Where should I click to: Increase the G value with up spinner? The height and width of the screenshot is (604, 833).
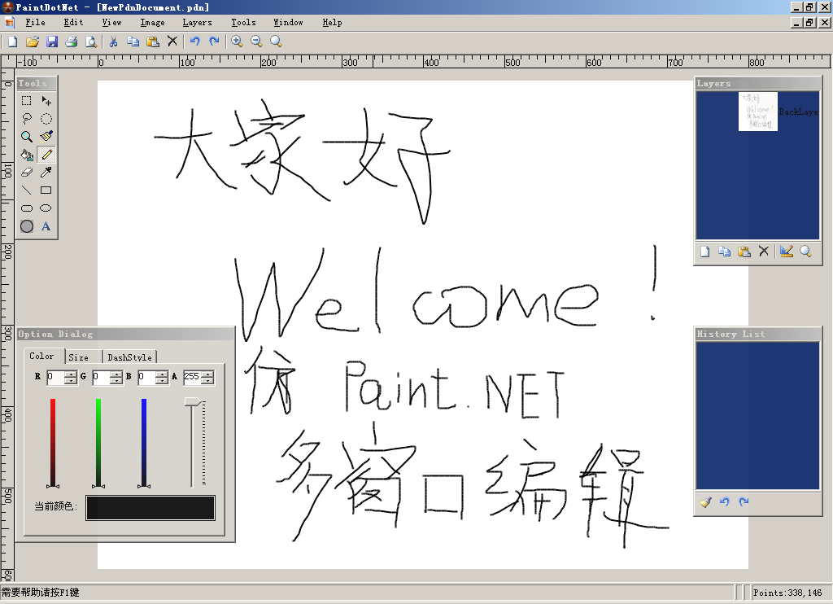click(116, 374)
